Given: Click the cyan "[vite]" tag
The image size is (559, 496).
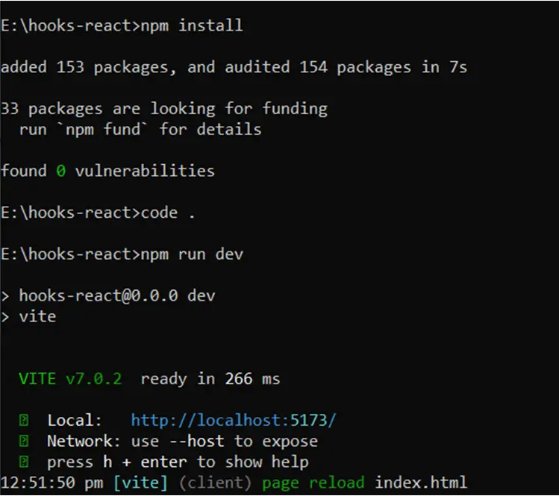Looking at the screenshot, I should pyautogui.click(x=142, y=483).
